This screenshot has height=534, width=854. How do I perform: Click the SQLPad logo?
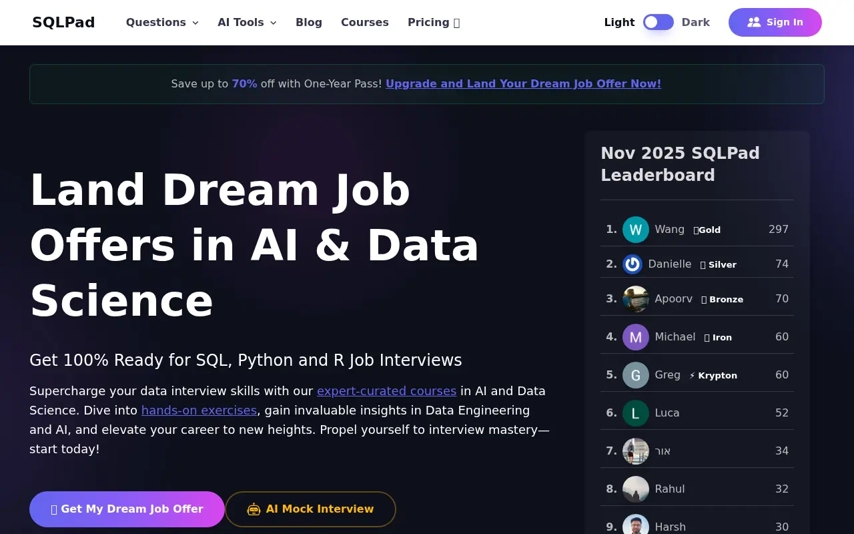point(63,22)
